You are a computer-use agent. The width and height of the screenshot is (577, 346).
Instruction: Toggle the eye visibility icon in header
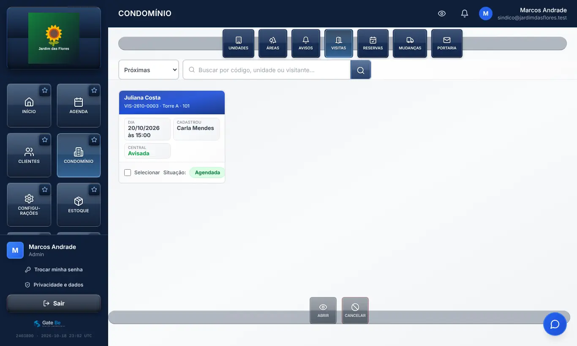(442, 14)
